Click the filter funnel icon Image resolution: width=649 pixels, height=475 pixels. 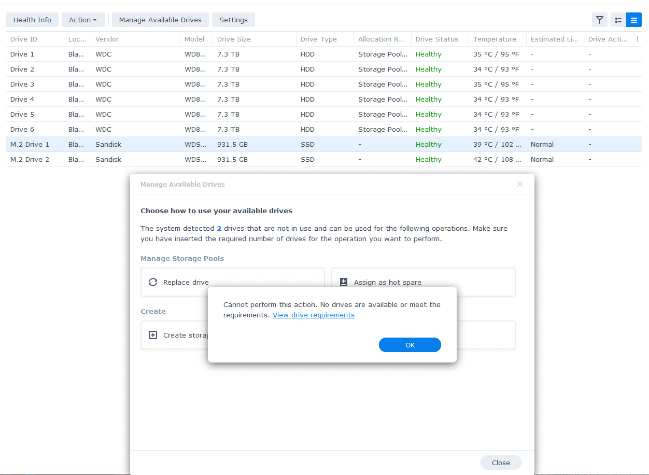pyautogui.click(x=600, y=20)
